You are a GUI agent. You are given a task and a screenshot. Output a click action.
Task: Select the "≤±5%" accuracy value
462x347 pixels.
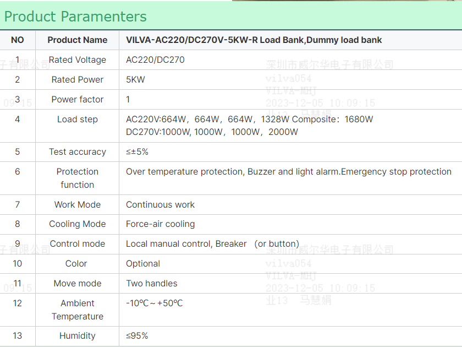pyautogui.click(x=137, y=151)
